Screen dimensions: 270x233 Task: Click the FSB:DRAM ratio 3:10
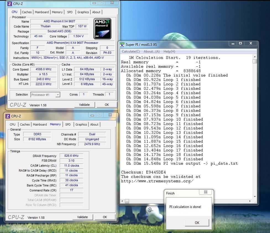pyautogui.click(x=72, y=161)
